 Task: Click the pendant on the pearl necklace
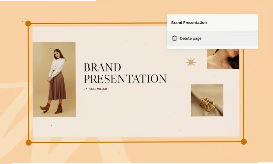tap(225, 66)
